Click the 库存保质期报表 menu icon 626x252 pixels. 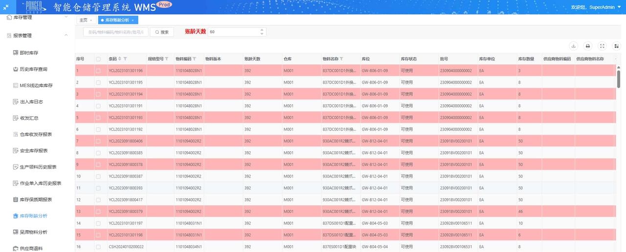16,199
